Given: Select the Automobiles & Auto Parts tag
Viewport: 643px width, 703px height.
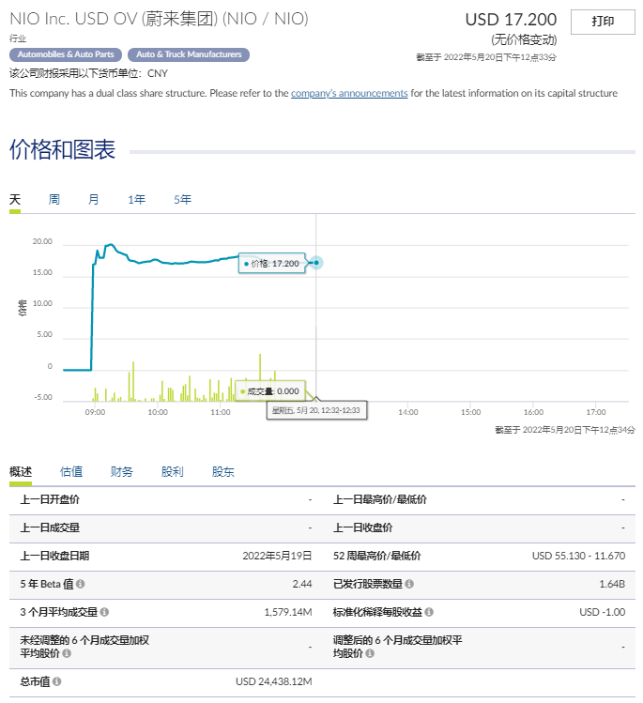Looking at the screenshot, I should click(66, 54).
